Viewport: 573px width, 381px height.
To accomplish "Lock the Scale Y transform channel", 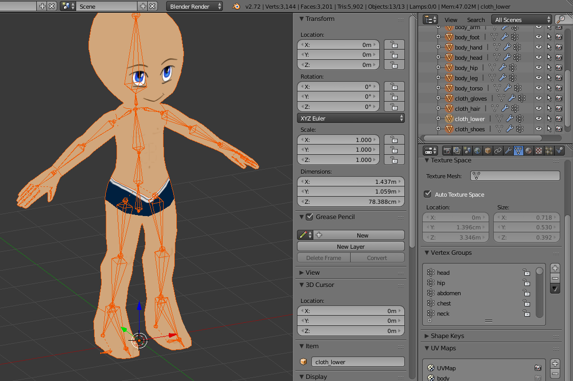I will (394, 150).
